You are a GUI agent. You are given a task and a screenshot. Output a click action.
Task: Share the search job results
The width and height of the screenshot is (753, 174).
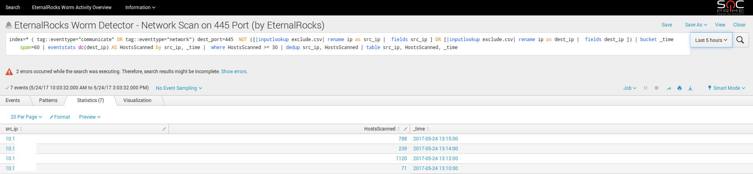click(x=669, y=88)
